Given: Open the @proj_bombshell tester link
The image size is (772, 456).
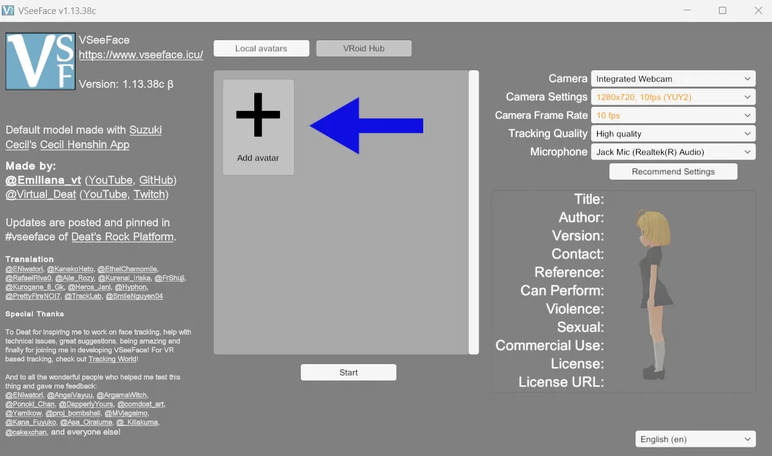Looking at the screenshot, I should pyautogui.click(x=73, y=413).
